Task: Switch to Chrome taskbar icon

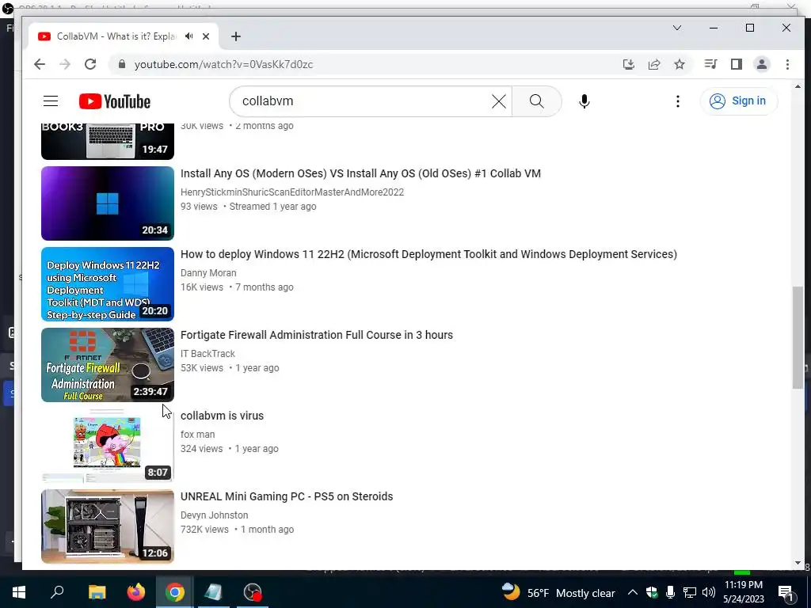Action: tap(175, 592)
